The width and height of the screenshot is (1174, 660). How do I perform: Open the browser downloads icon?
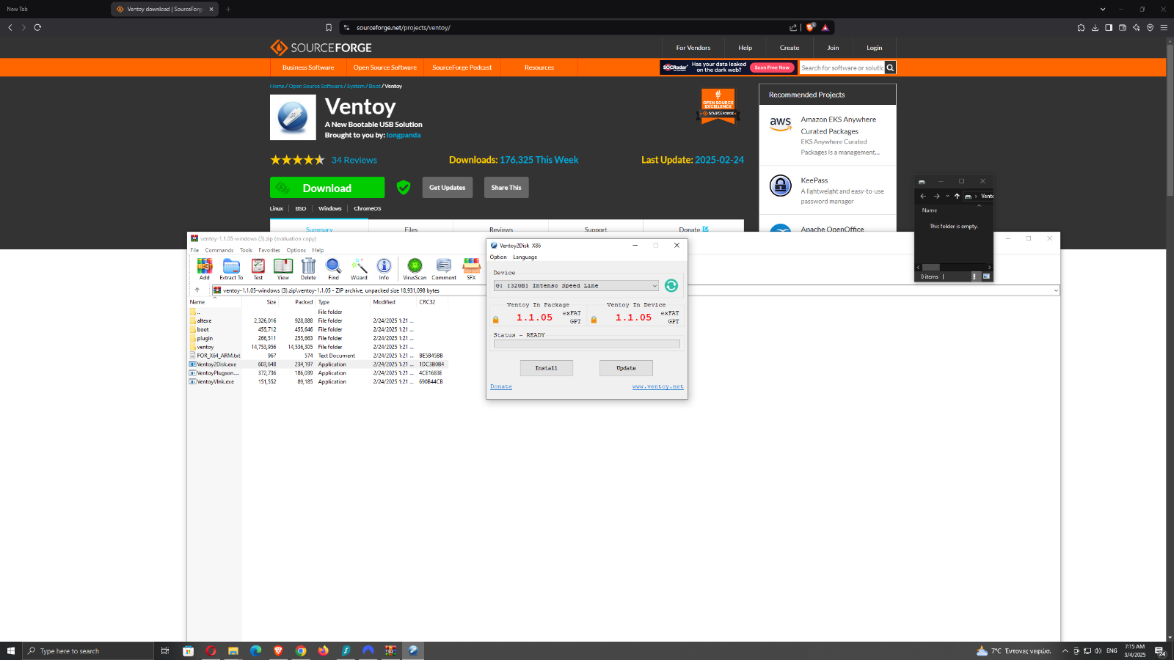point(1095,27)
